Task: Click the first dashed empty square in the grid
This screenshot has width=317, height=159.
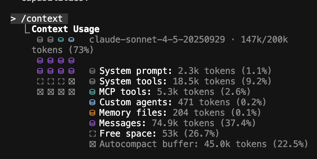Action: [40, 81]
